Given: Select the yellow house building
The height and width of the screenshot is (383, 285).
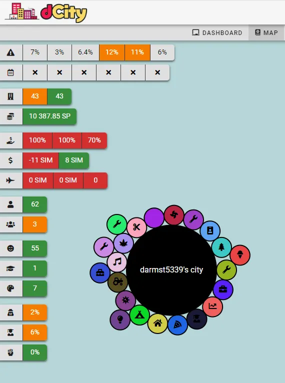Looking at the screenshot, I should point(158,323).
